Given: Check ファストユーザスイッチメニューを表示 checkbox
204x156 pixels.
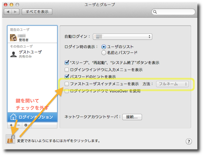Looking at the screenshot, I should [x=67, y=84].
